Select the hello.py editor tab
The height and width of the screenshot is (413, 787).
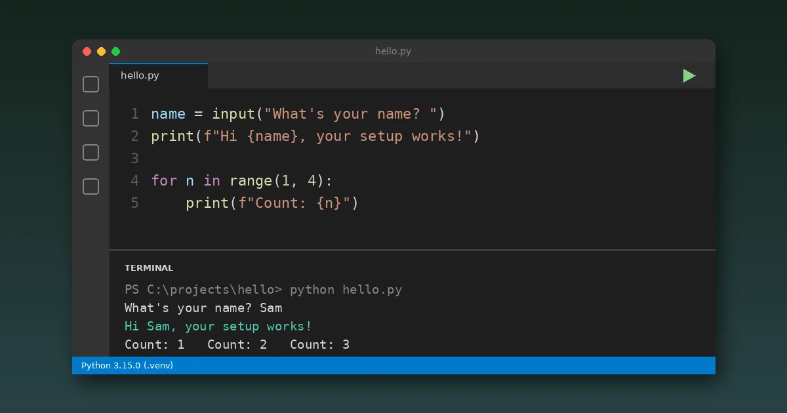point(158,76)
